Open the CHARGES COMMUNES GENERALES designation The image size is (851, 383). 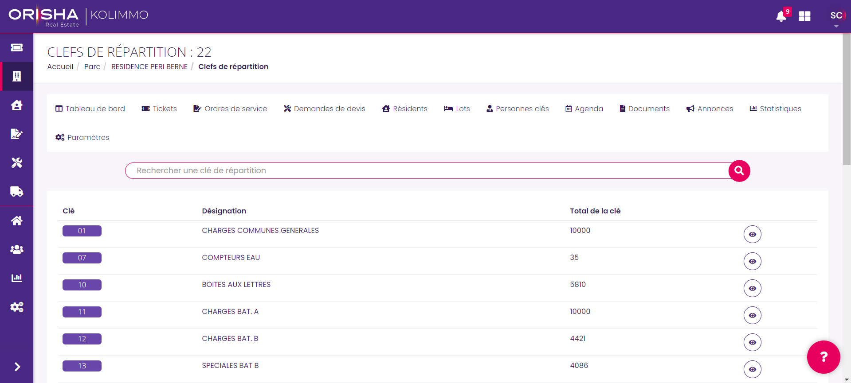tap(260, 230)
